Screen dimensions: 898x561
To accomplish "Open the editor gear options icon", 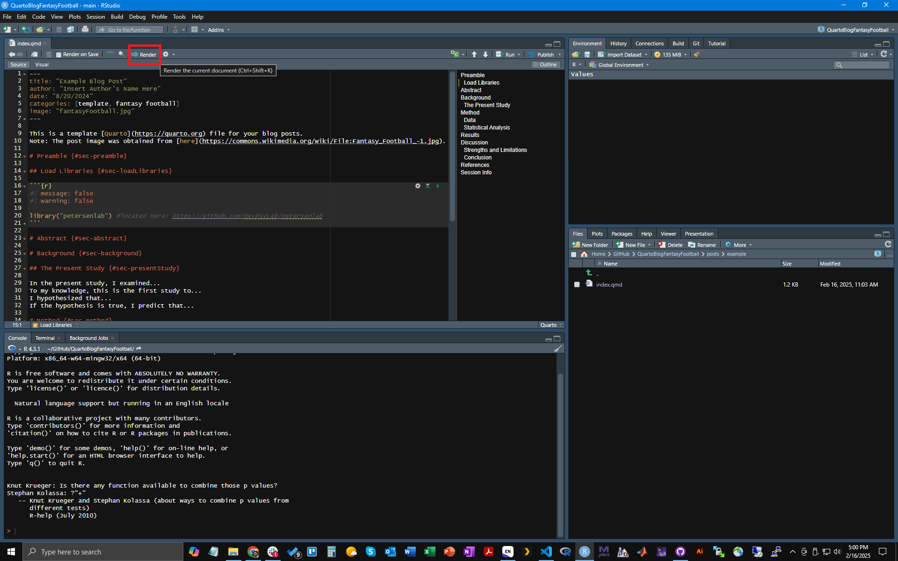I will point(166,54).
